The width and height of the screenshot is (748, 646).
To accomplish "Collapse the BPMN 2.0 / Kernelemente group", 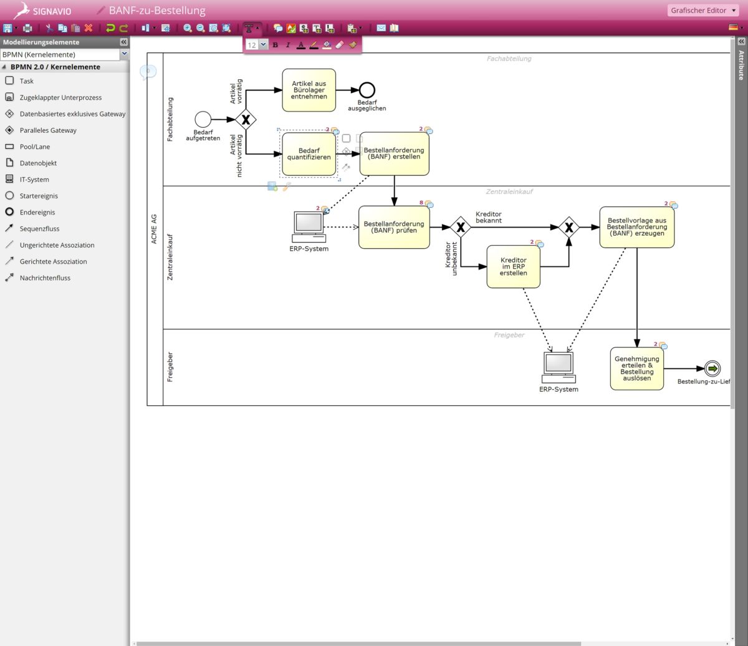I will click(x=4, y=67).
